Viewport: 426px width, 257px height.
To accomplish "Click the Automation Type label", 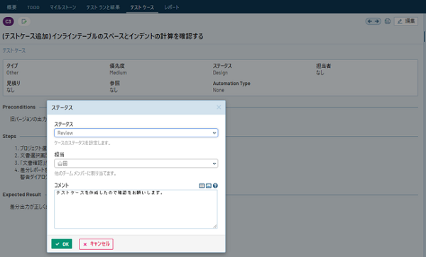I will coord(231,84).
